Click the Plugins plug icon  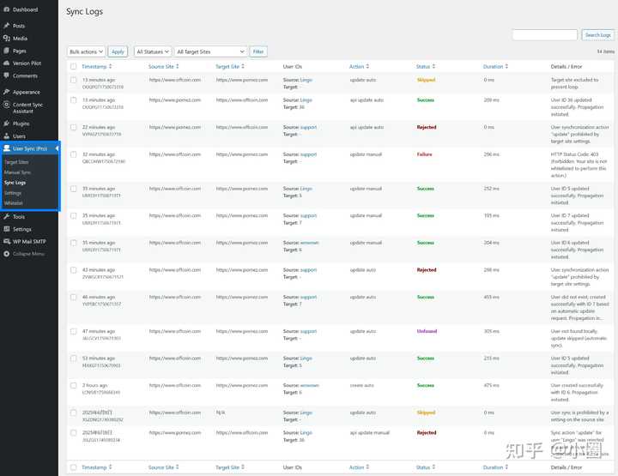(7, 124)
